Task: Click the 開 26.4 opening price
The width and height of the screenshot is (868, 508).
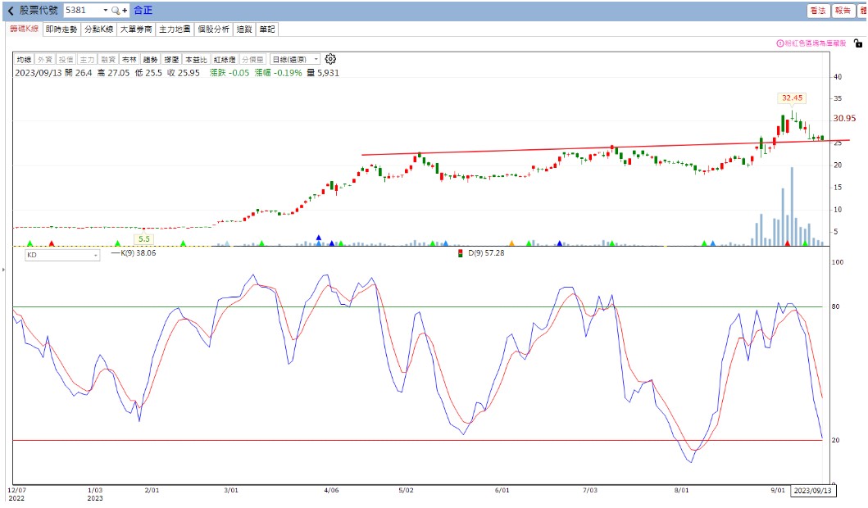Action: pos(78,73)
